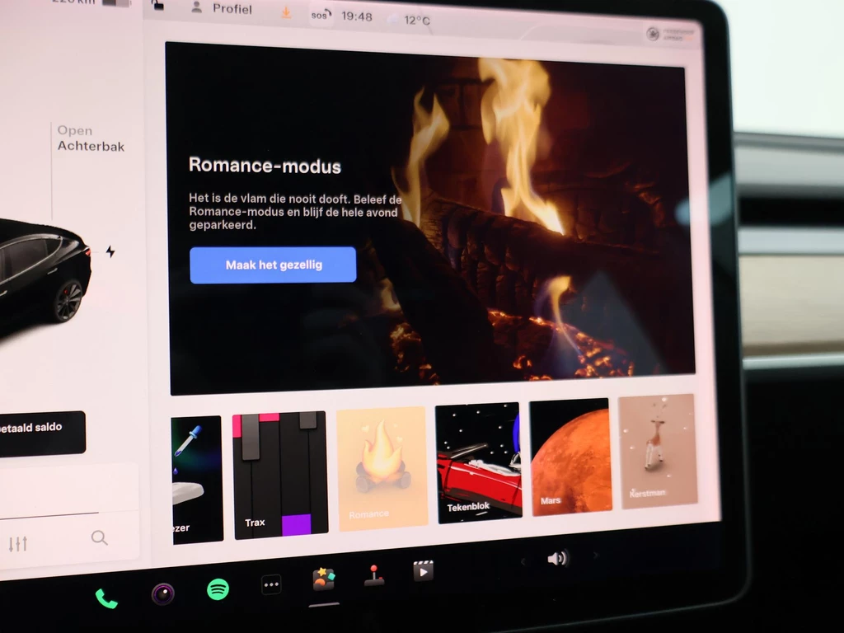This screenshot has height=633, width=844.
Task: Open the Toybox app icon
Action: pos(323,579)
